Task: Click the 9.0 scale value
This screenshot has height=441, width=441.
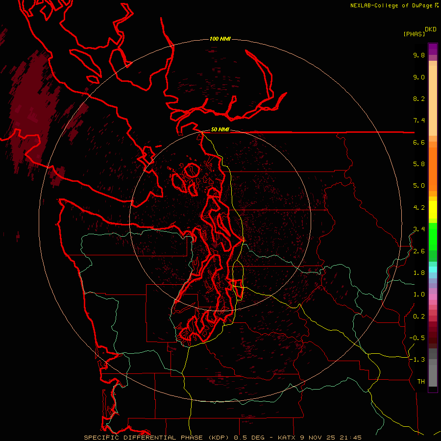Action: [x=419, y=77]
